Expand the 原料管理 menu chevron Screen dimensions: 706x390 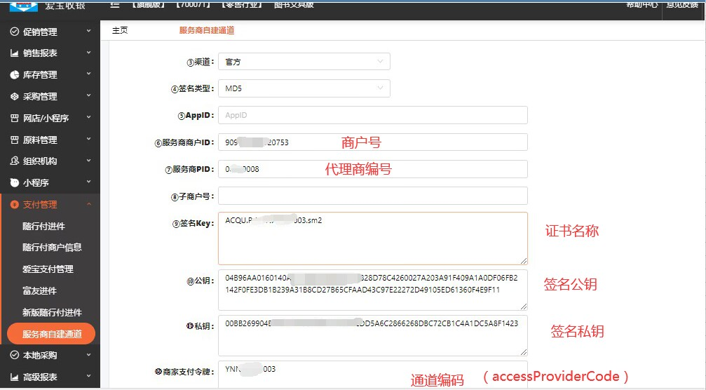(88, 140)
